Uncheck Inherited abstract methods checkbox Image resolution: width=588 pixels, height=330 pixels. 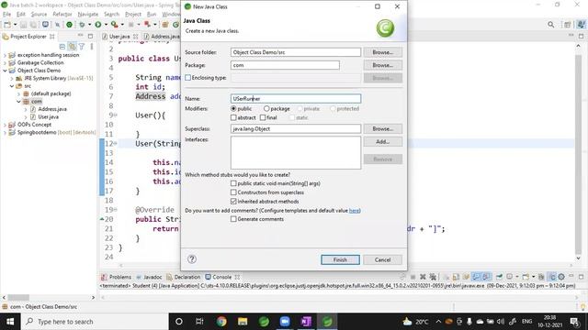233,202
